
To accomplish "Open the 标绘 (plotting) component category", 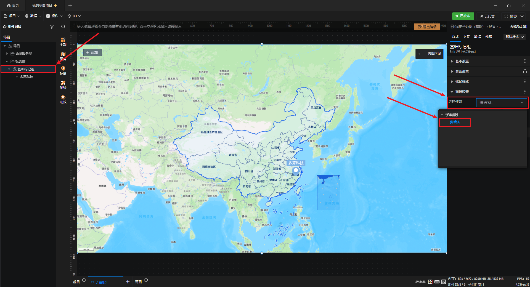I will pos(63,70).
